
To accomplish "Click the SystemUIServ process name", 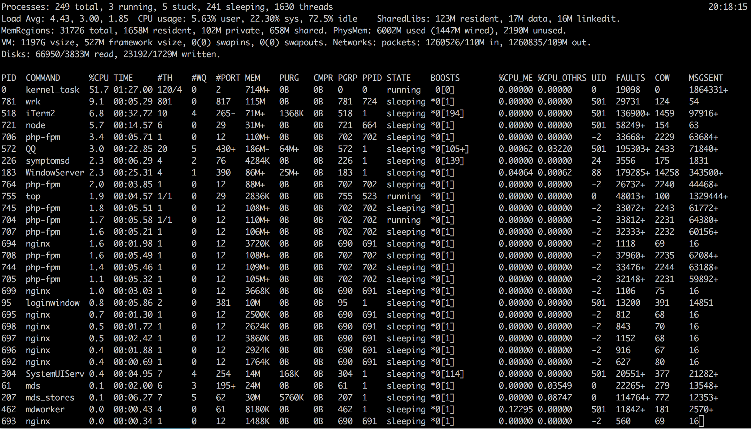I will tap(55, 374).
